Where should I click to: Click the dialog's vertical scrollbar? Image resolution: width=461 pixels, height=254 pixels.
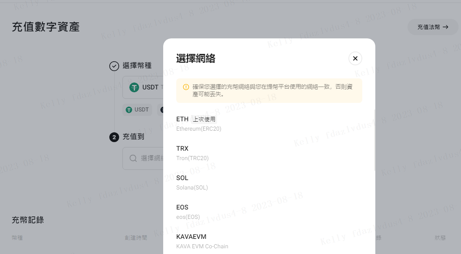point(374,140)
